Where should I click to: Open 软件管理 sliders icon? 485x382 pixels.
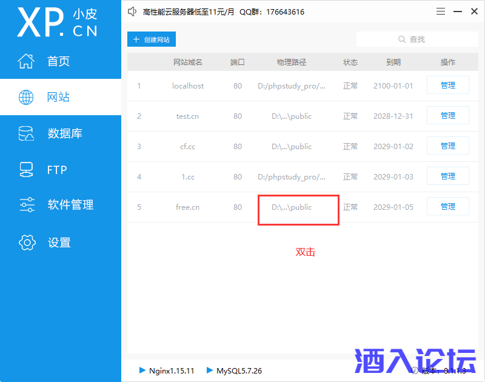click(x=27, y=205)
